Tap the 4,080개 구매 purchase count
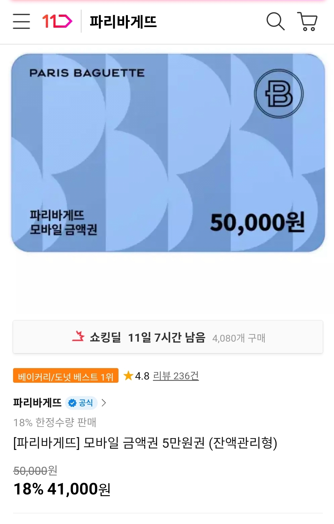This screenshot has height=524, width=334. [x=239, y=338]
